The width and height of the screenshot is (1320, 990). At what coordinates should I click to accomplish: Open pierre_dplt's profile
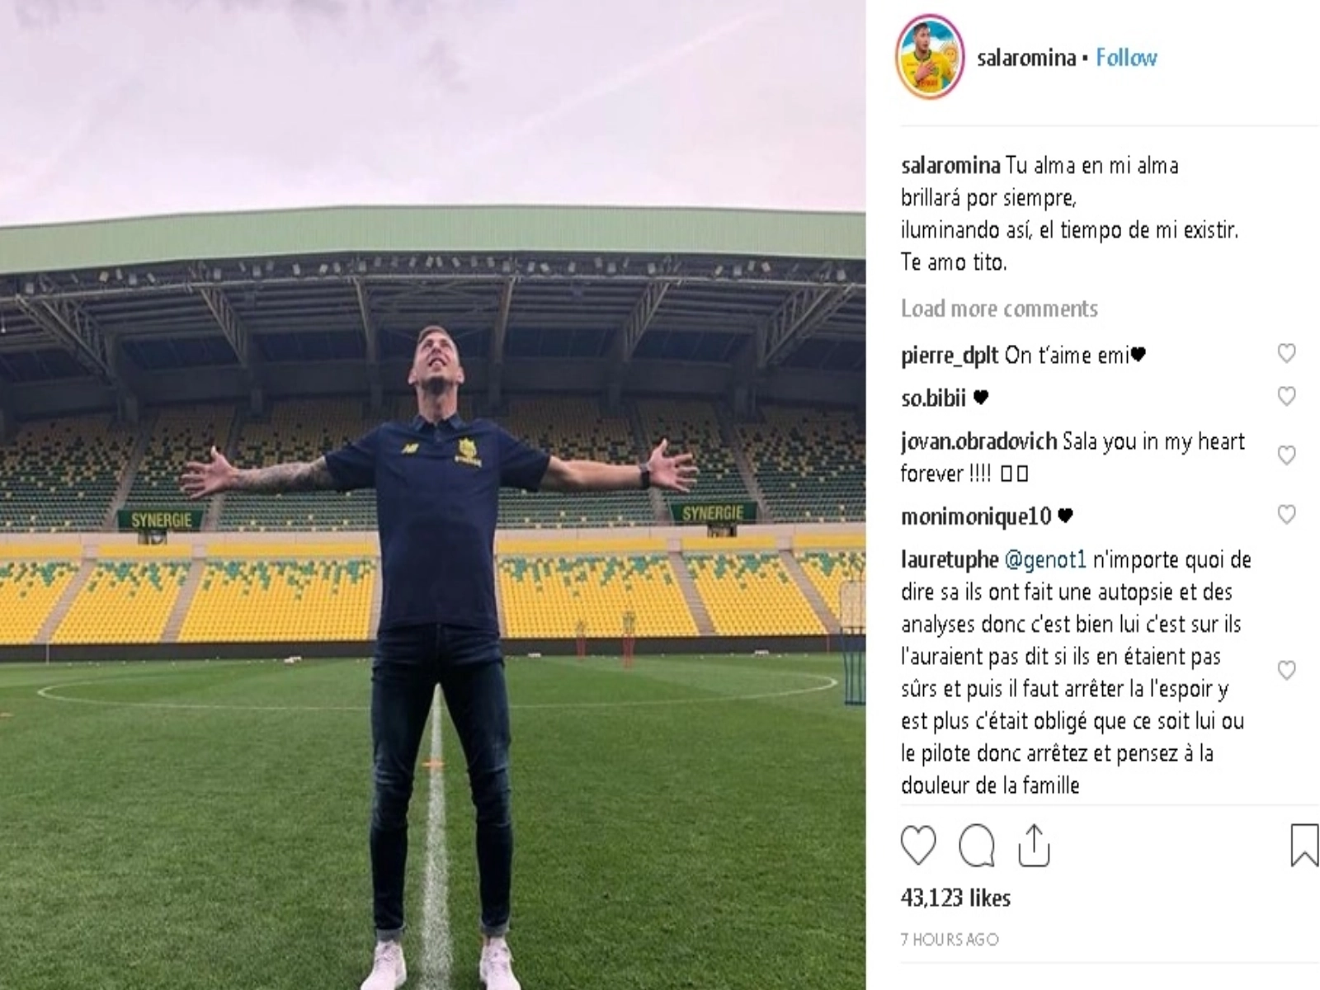pyautogui.click(x=950, y=356)
